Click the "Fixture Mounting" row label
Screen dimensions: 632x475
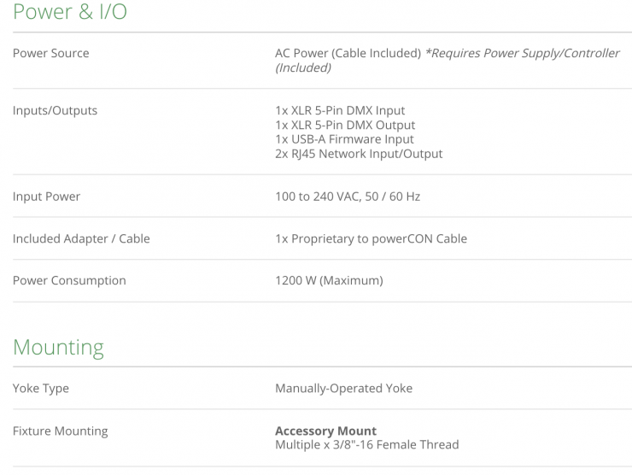coord(60,431)
